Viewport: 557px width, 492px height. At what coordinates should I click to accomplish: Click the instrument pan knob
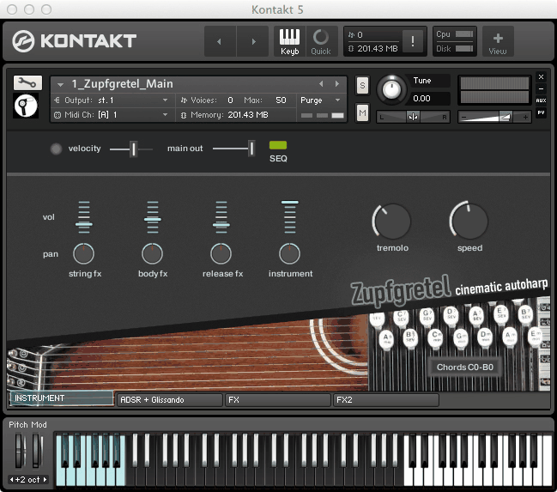289,254
